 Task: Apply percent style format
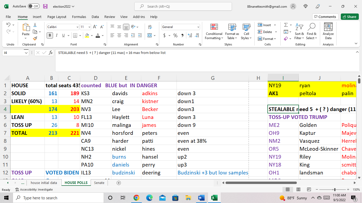click(175, 35)
